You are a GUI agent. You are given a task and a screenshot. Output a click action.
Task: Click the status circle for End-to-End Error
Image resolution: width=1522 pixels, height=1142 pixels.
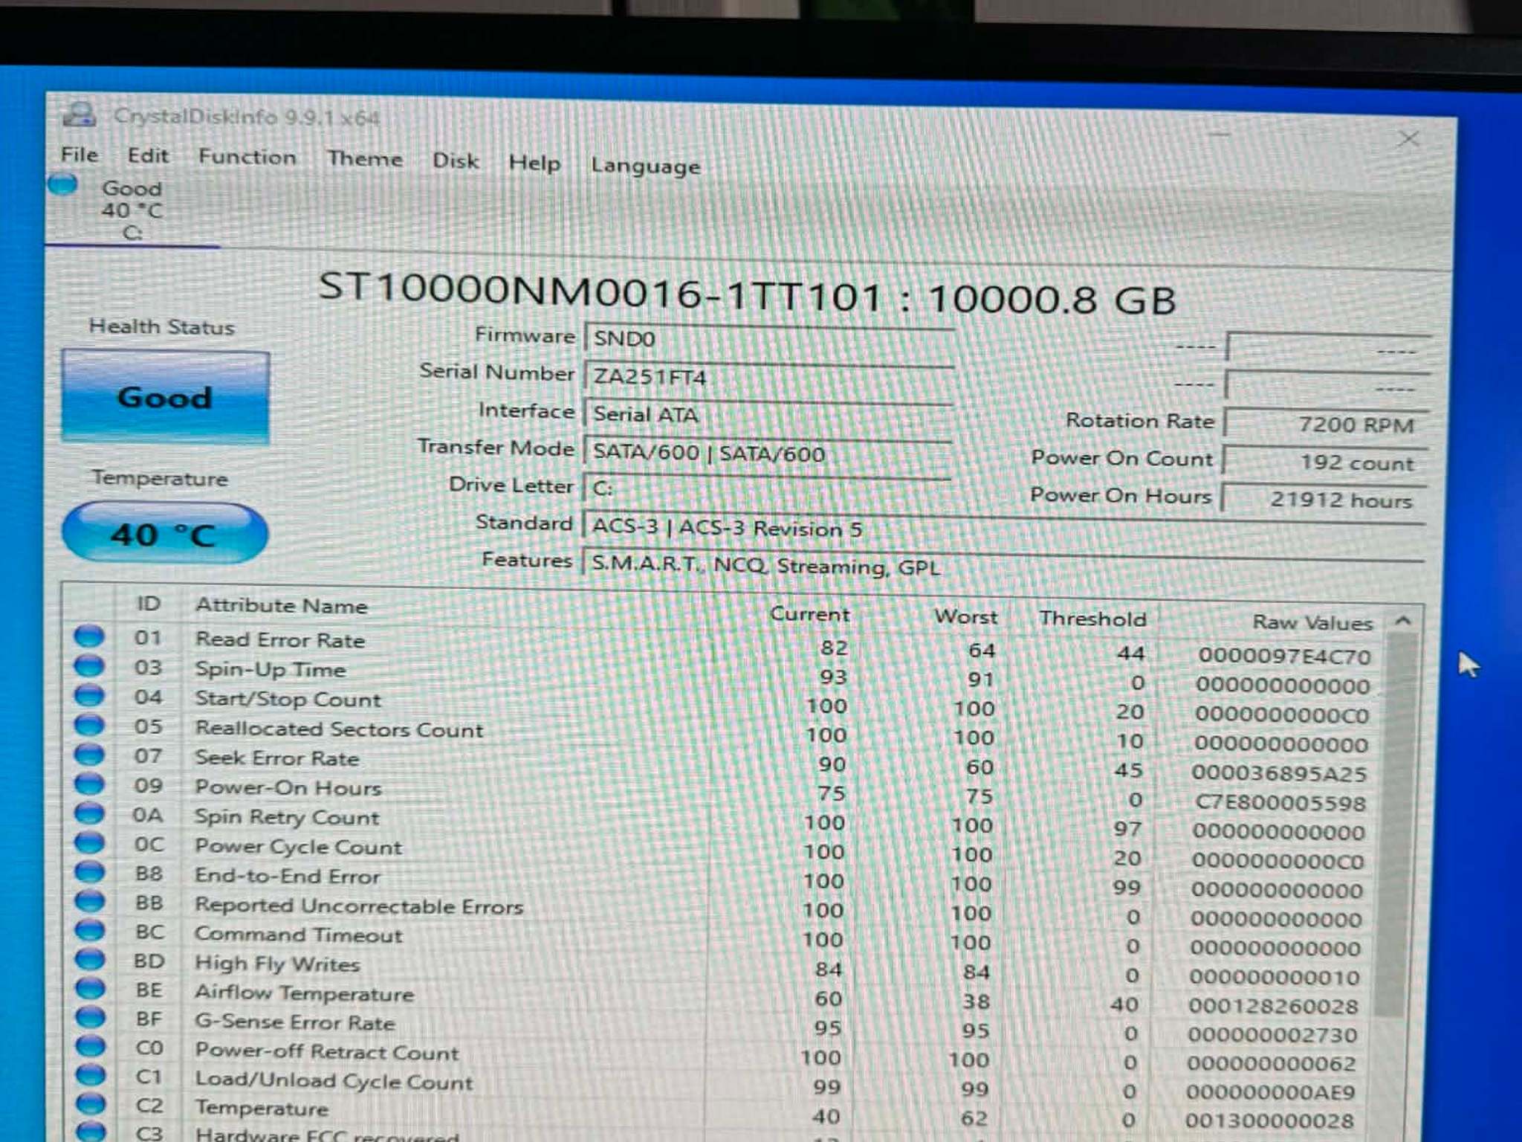[x=89, y=871]
